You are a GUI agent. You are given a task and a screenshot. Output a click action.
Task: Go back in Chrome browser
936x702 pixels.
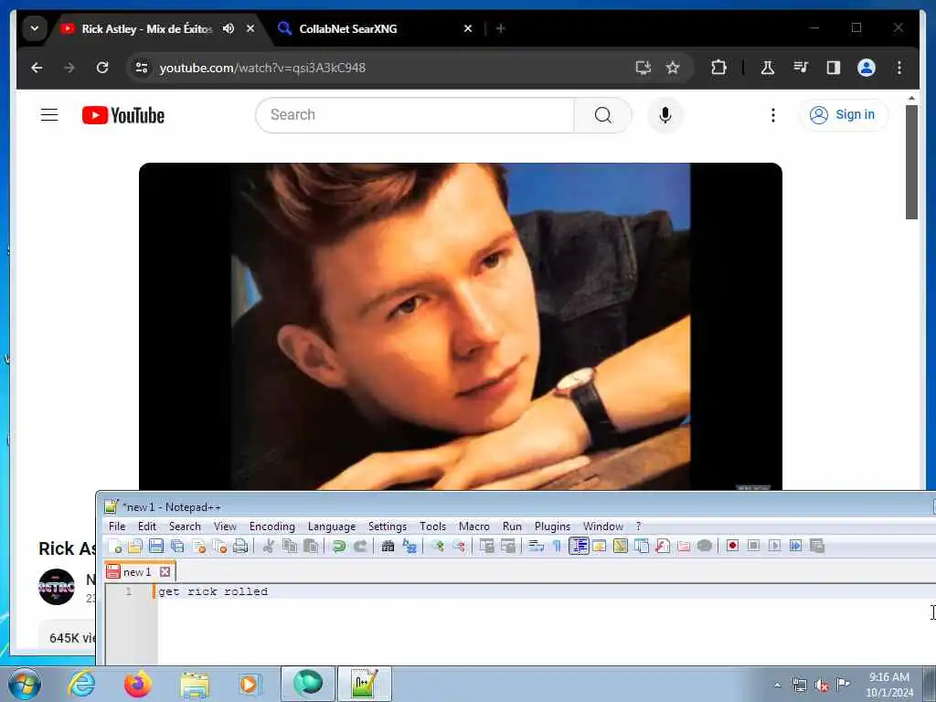click(x=37, y=68)
